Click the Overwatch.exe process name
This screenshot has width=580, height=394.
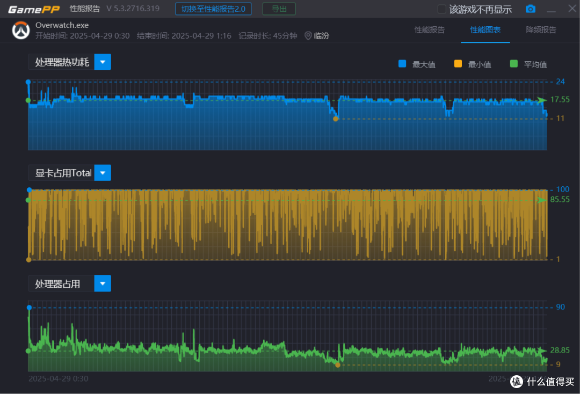pos(62,25)
